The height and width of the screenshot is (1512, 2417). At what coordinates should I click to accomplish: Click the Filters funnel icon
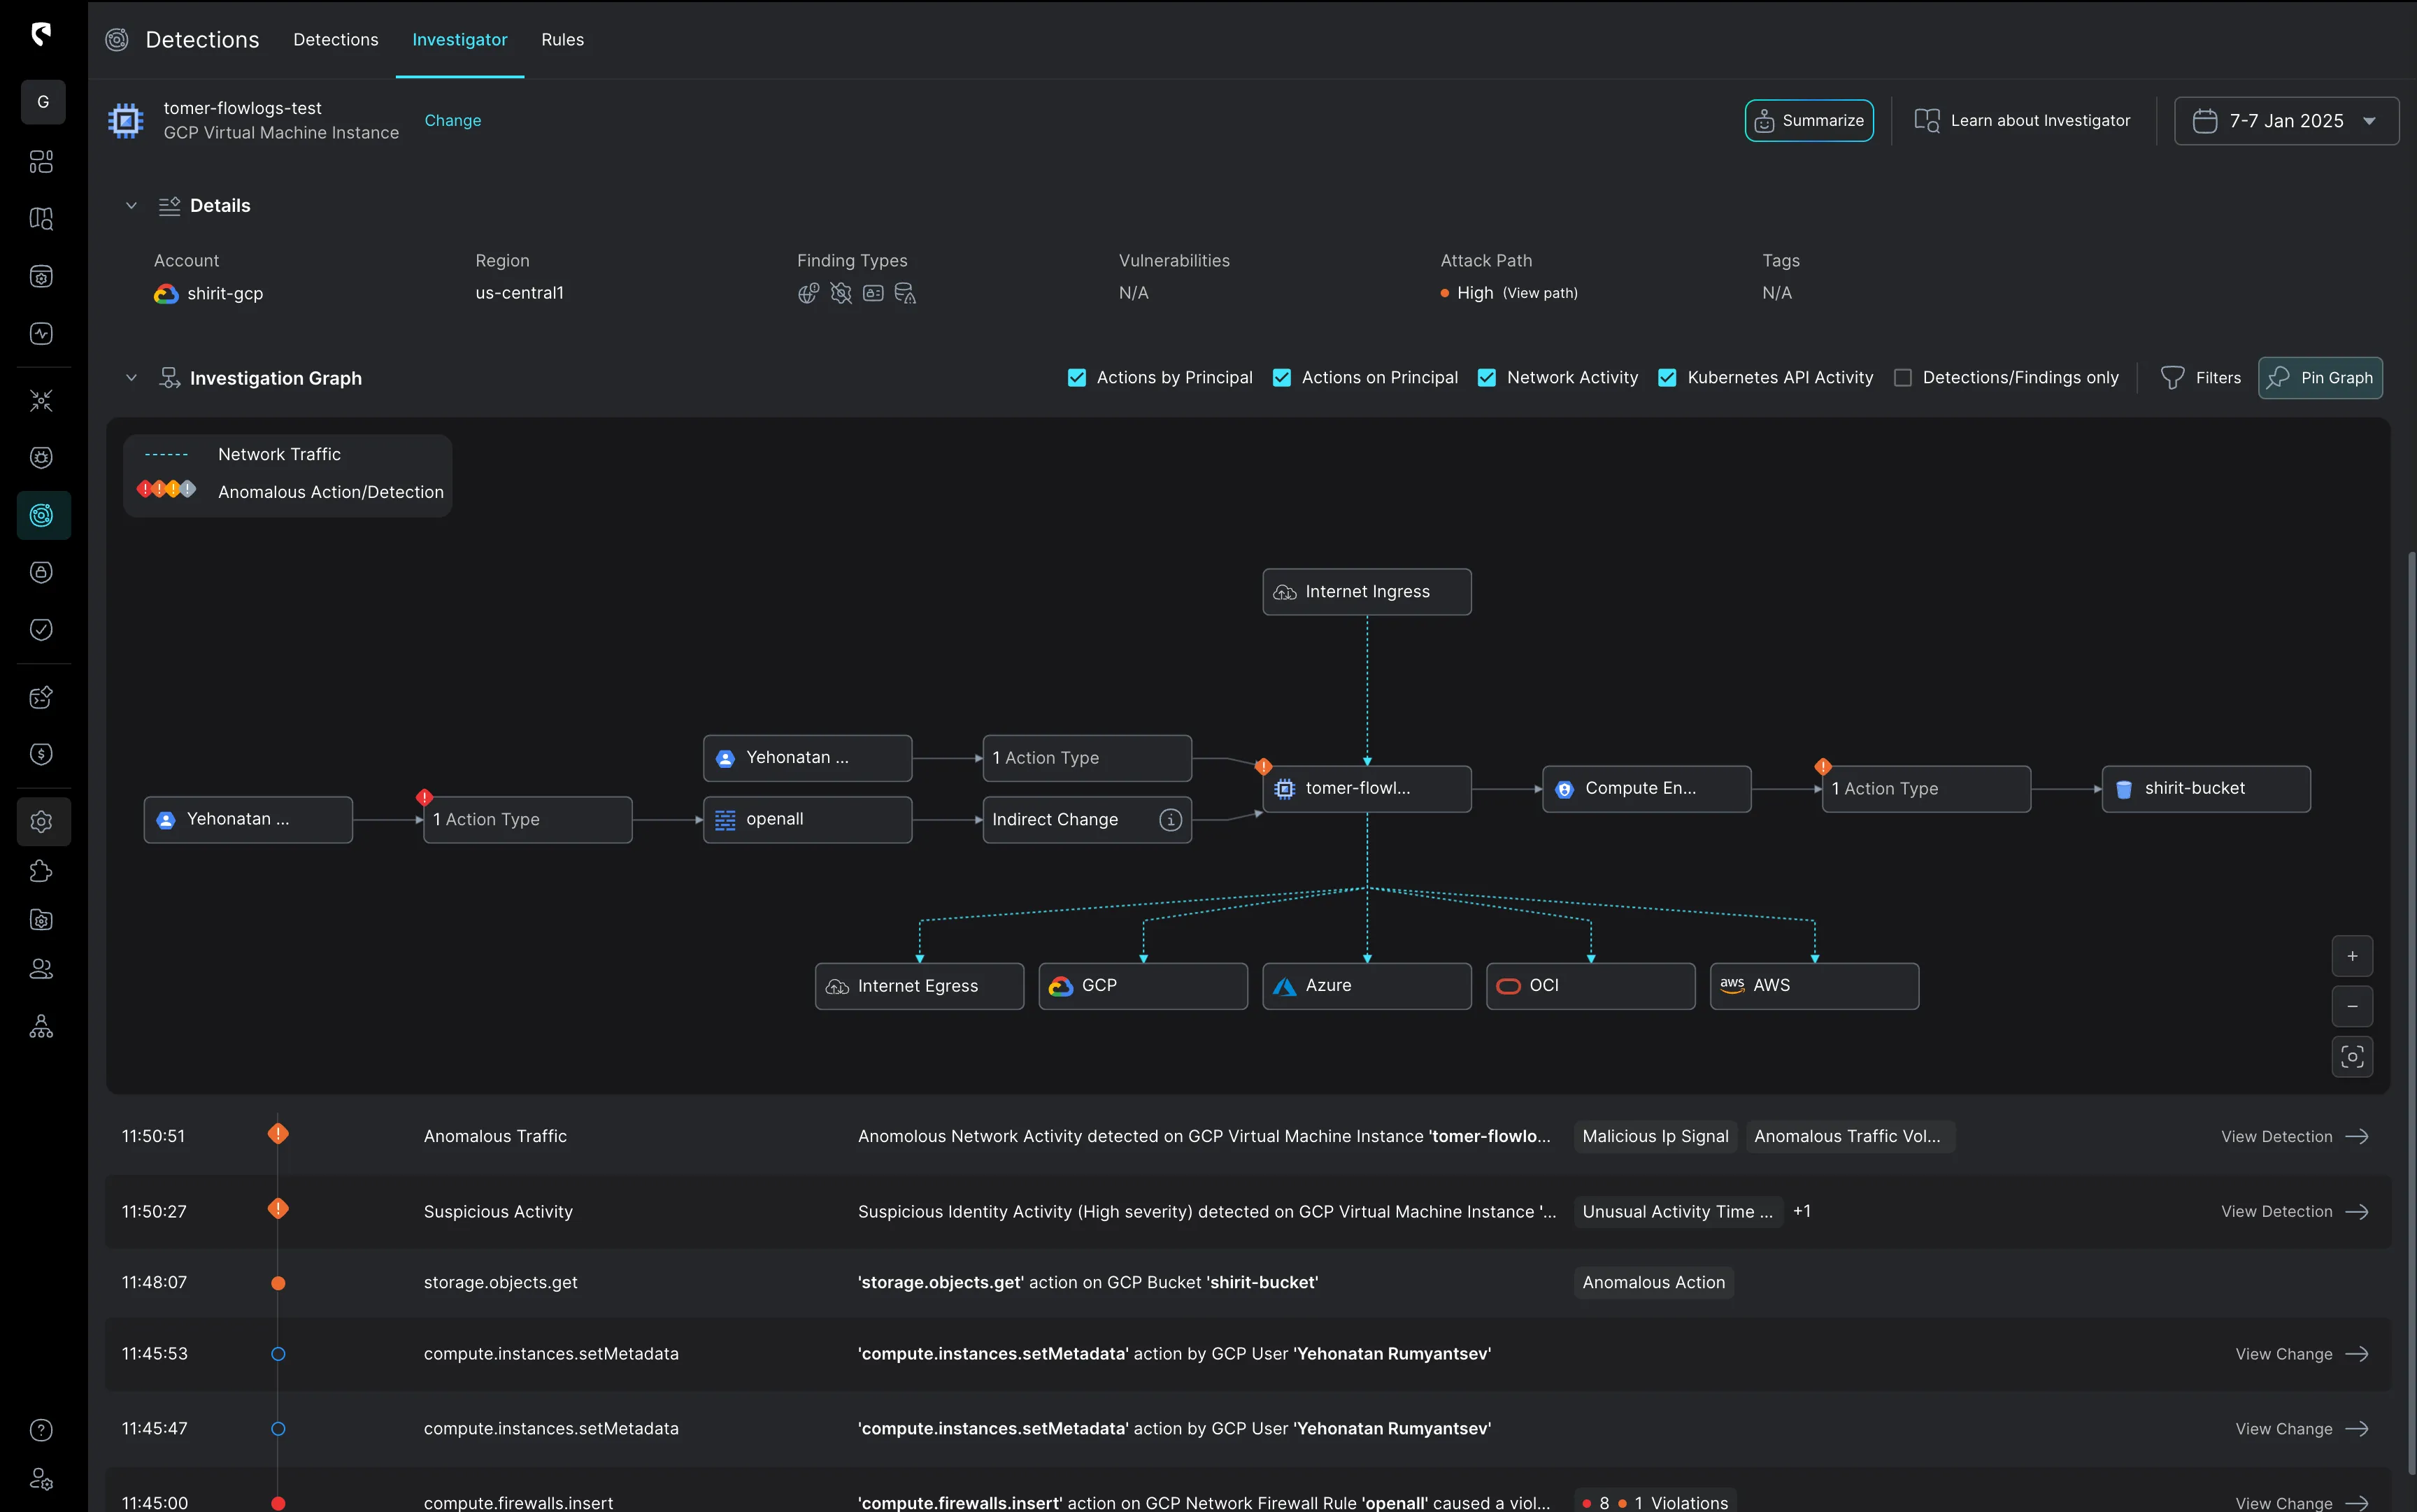pos(2172,378)
